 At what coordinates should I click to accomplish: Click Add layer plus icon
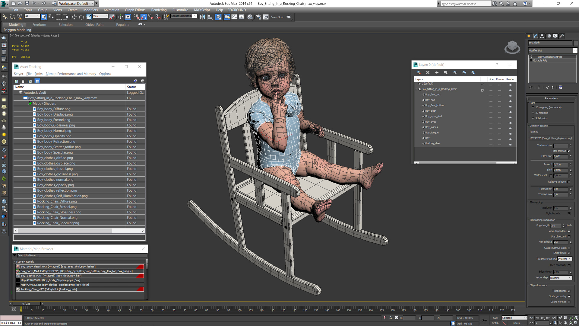[x=437, y=72]
